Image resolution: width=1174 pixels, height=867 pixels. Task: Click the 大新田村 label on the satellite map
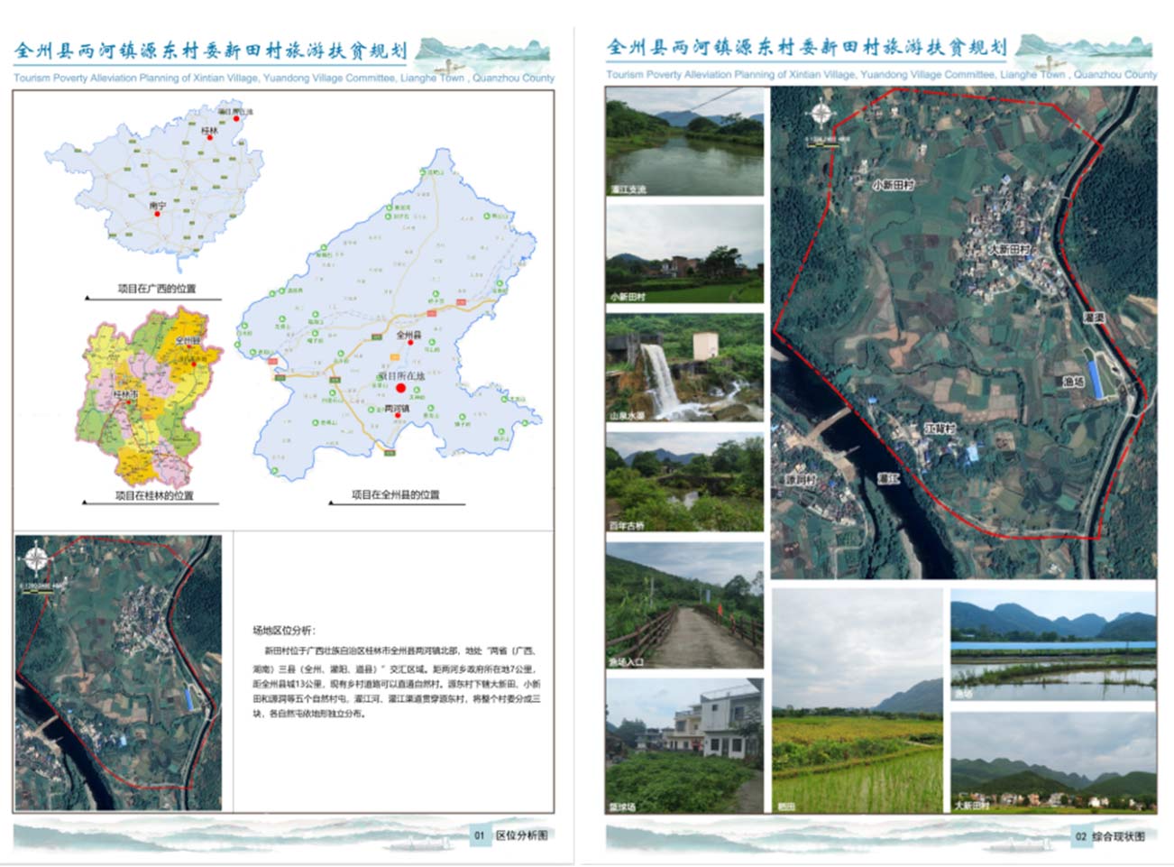1008,249
